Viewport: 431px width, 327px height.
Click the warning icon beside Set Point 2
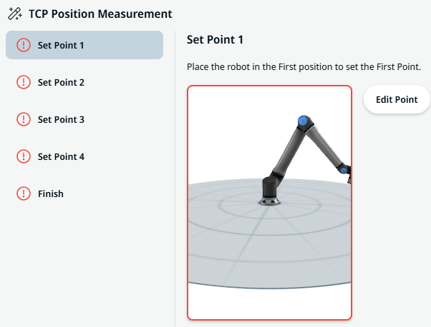(x=23, y=82)
